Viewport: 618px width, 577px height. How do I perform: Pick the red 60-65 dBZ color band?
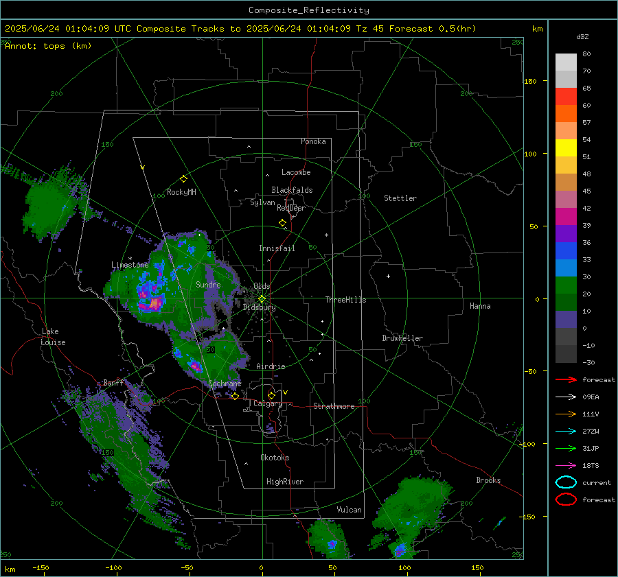pos(566,97)
